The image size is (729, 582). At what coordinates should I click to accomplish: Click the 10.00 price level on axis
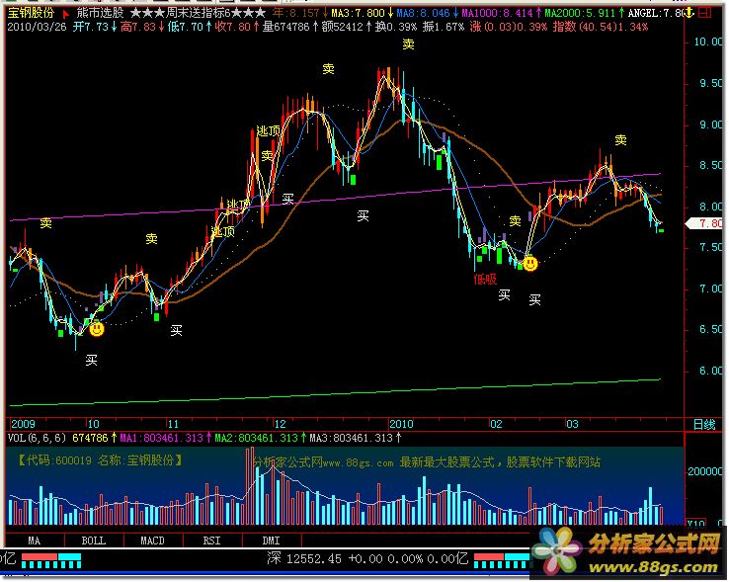(x=706, y=42)
